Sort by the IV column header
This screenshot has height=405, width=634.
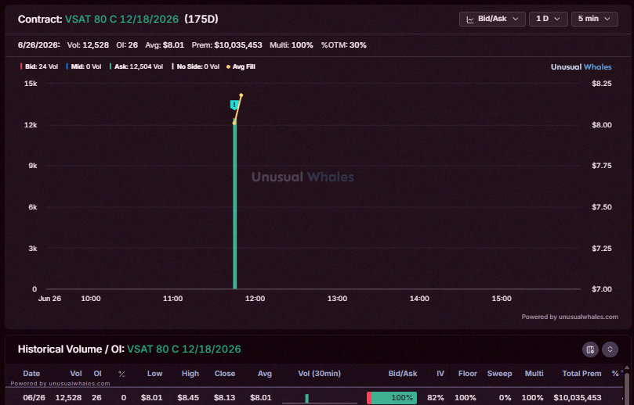(x=440, y=374)
